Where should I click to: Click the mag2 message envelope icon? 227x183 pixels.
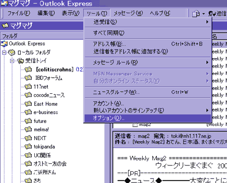pyautogui.click(x=135, y=125)
